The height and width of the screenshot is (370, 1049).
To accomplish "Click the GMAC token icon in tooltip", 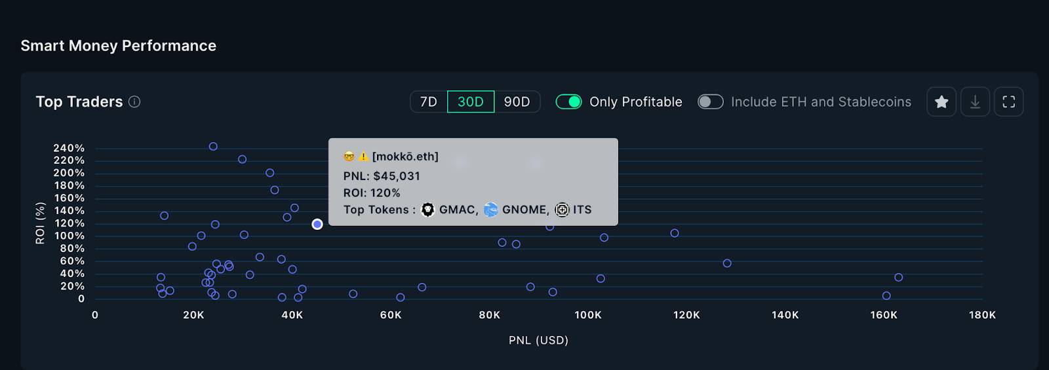I will coord(428,210).
